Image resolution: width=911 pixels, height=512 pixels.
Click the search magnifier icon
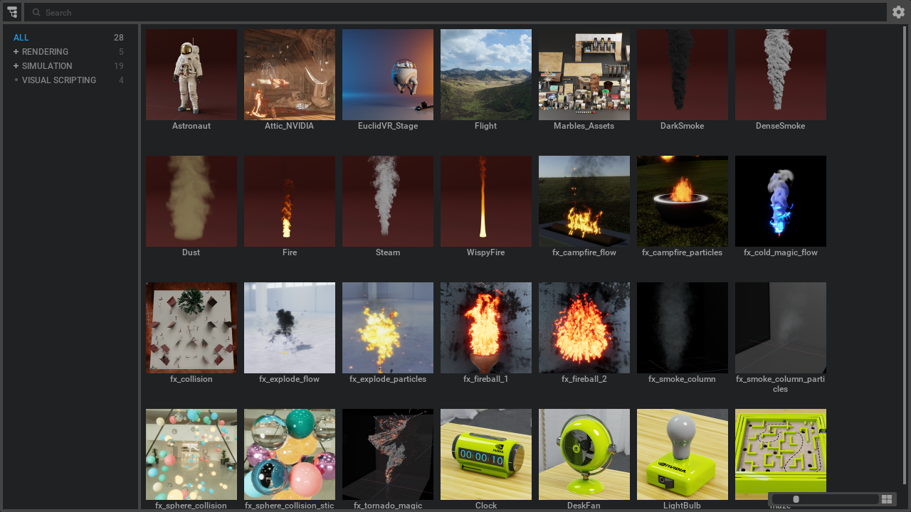point(36,13)
